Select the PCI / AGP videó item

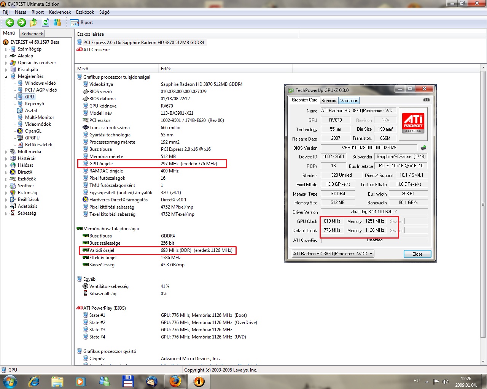pyautogui.click(x=41, y=90)
